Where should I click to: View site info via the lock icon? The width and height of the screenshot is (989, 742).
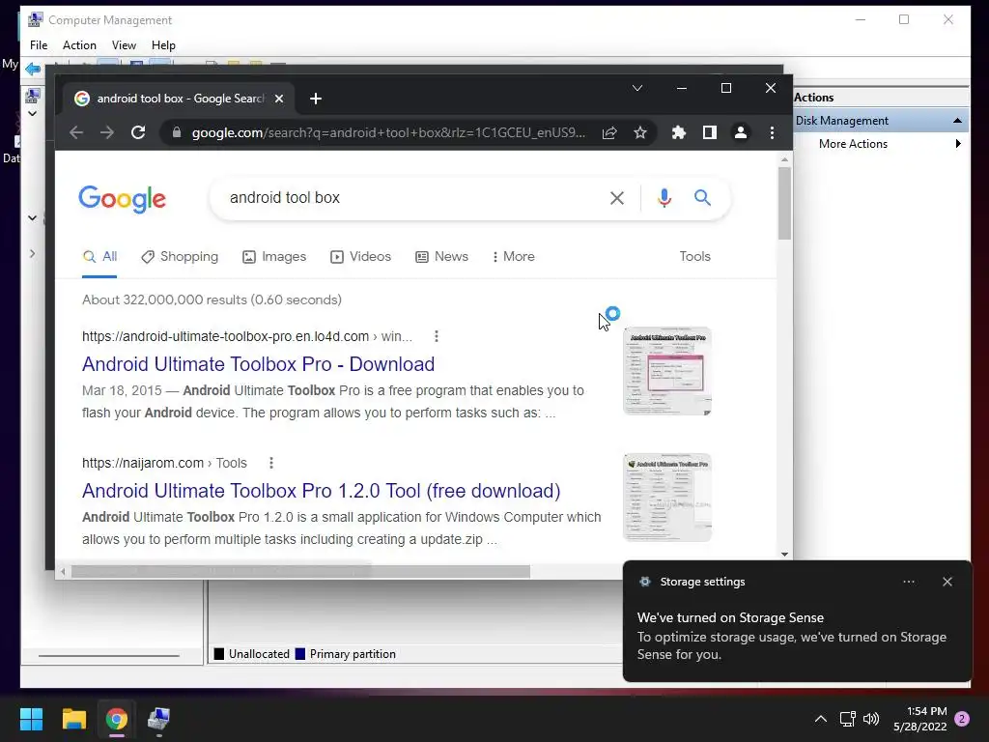(177, 132)
